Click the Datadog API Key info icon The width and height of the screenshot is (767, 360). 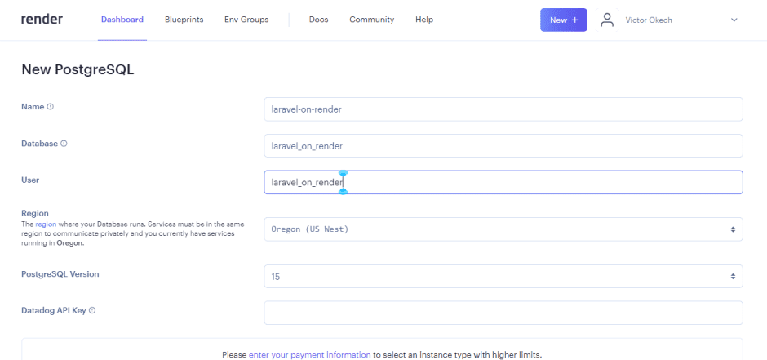click(92, 310)
